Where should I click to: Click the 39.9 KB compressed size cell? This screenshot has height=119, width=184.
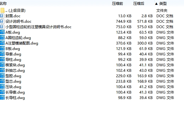point(146,60)
